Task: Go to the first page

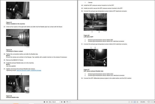Action: pos(44,102)
